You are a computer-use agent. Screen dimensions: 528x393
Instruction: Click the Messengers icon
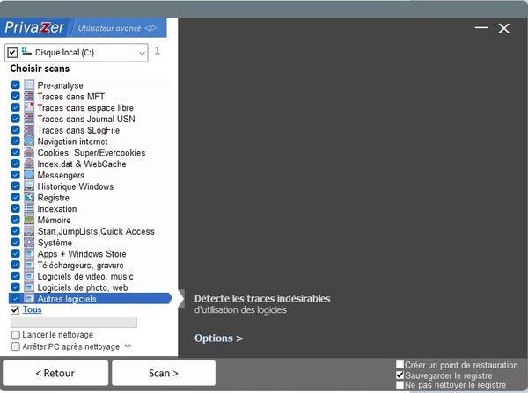(x=29, y=175)
